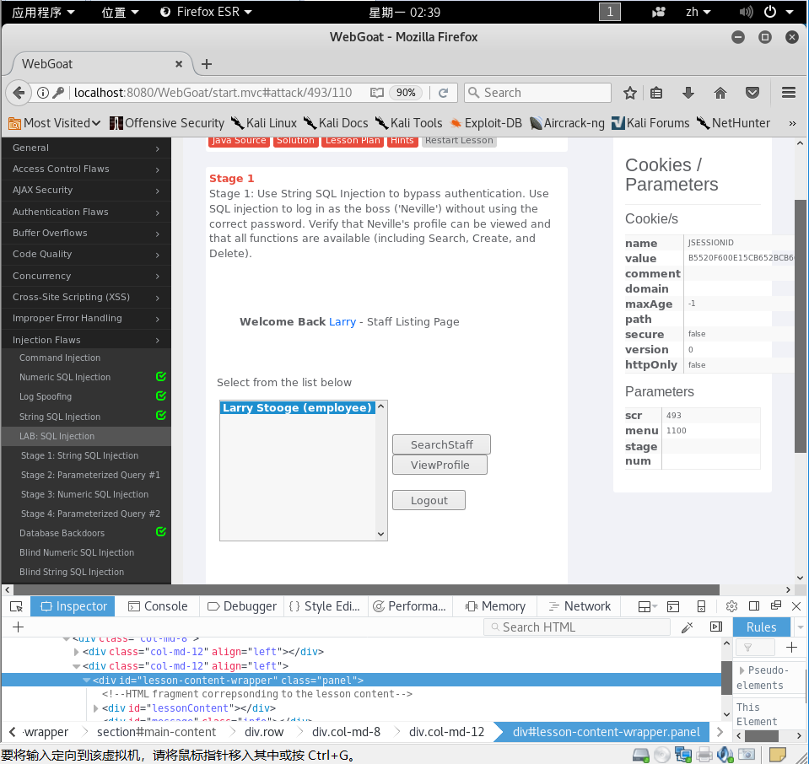The image size is (809, 764).
Task: Show bookmarks list icon
Action: coord(656,93)
